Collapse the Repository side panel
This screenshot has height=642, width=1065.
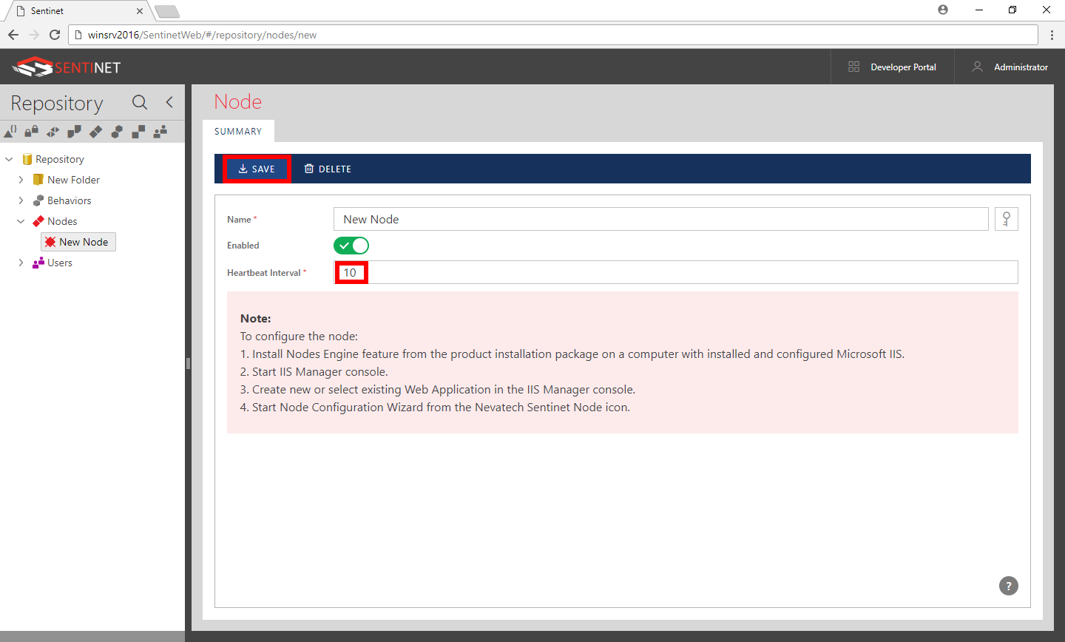tap(169, 102)
